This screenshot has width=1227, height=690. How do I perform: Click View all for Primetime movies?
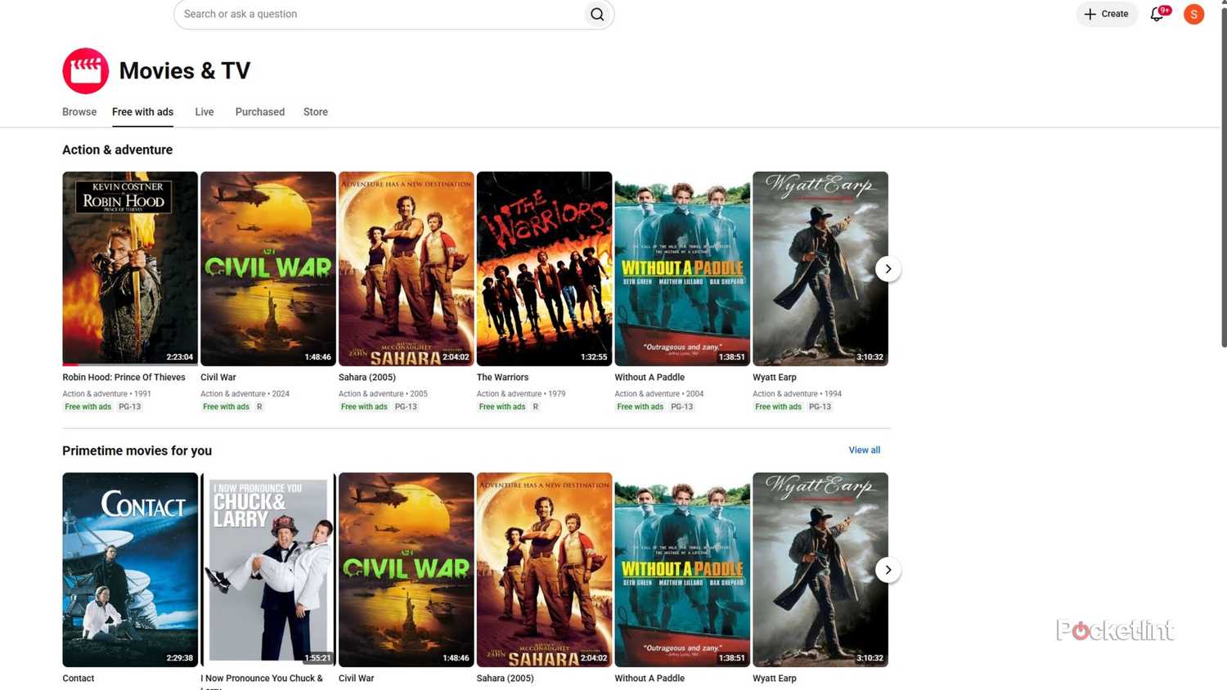point(865,450)
